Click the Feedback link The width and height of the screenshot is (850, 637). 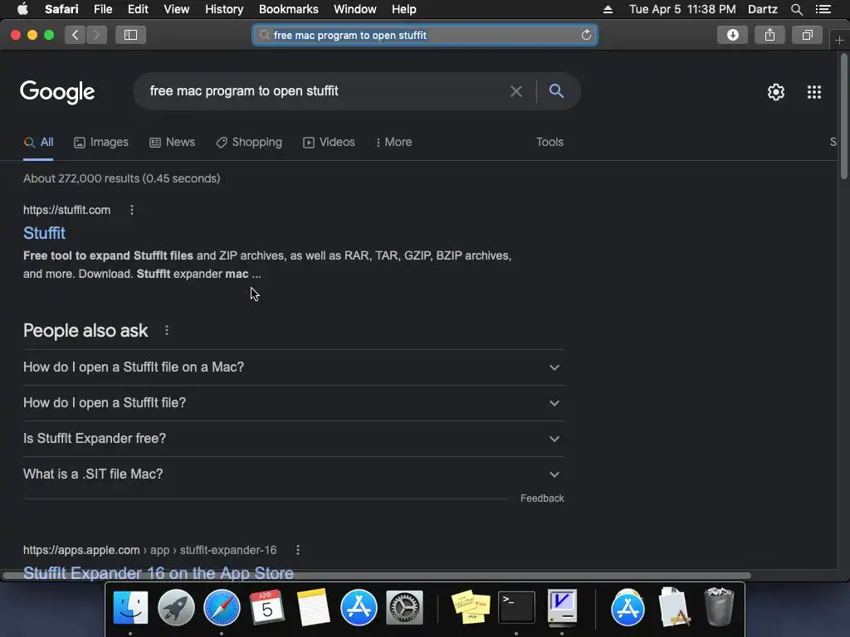[x=542, y=498]
